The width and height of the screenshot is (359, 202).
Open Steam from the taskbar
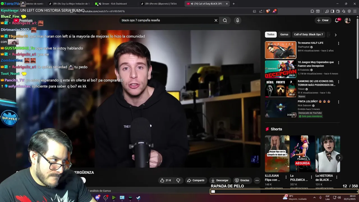coord(138,198)
